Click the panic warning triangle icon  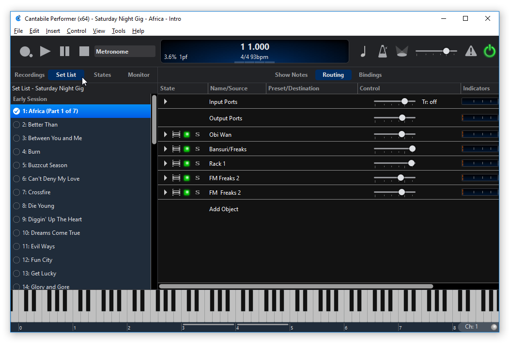coord(471,51)
